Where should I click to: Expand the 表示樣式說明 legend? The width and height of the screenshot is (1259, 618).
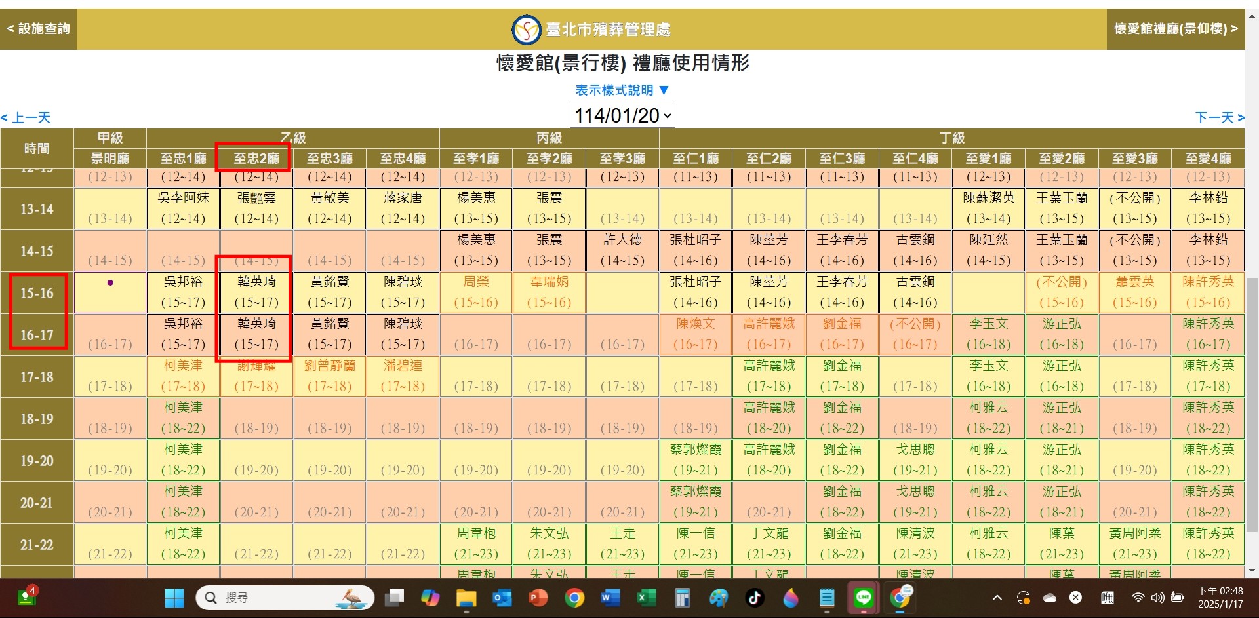tap(622, 90)
